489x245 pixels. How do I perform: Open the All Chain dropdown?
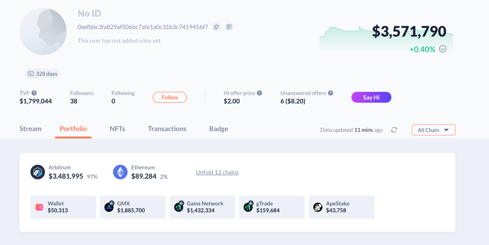[x=433, y=130]
